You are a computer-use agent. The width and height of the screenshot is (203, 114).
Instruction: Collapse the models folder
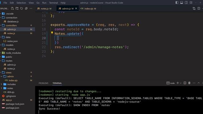coord(10,45)
